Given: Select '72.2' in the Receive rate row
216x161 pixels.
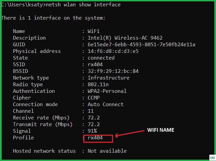Looking at the screenshot, I should coord(94,118).
